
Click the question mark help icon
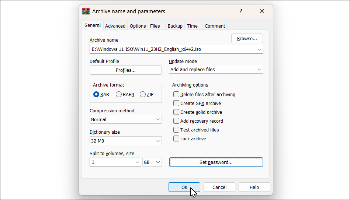pyautogui.click(x=241, y=11)
